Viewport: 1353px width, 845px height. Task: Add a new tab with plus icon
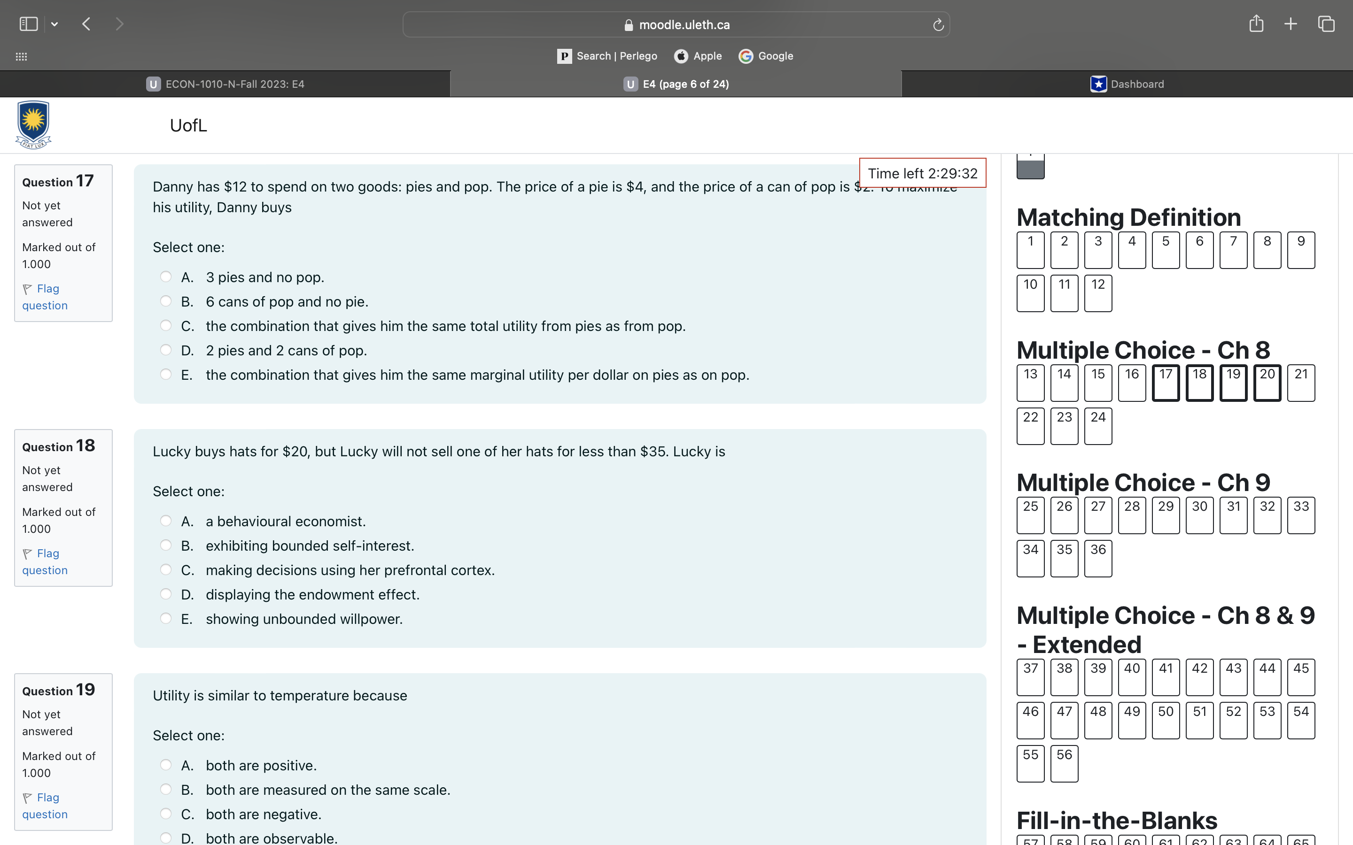1291,24
